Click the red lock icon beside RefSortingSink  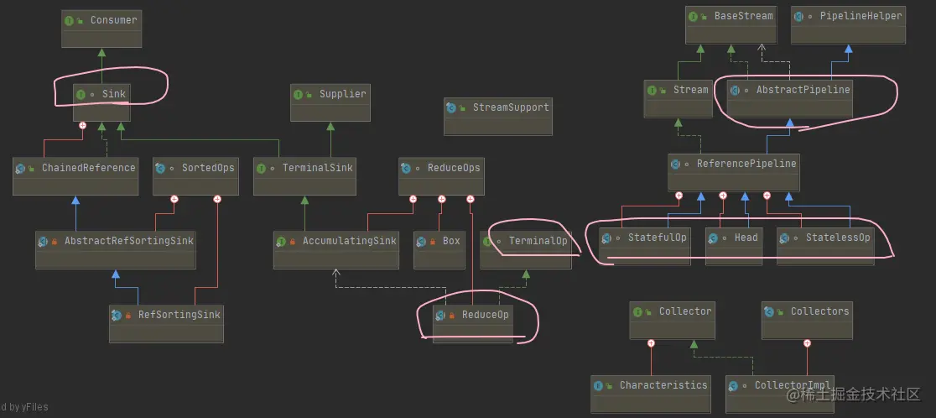pyautogui.click(x=128, y=316)
